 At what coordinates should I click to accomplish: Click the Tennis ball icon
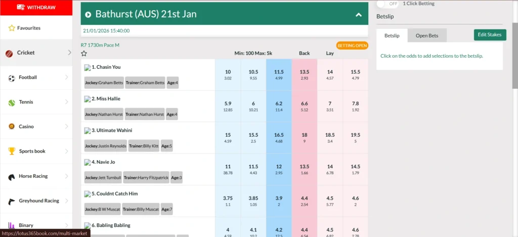coord(12,102)
